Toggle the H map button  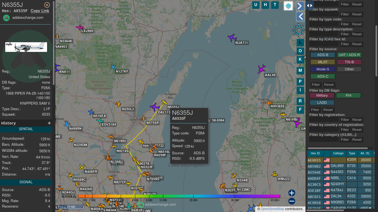point(265,5)
